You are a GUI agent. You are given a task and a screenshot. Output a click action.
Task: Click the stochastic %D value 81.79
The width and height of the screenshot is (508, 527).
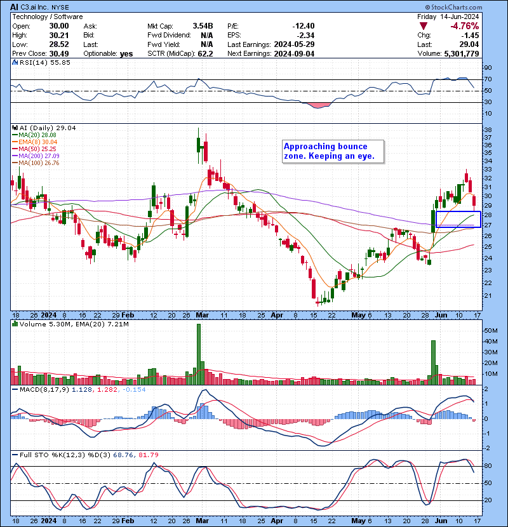[x=149, y=455]
